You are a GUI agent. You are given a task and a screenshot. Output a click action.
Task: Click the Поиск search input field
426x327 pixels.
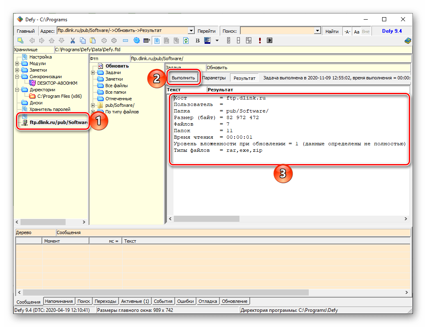pyautogui.click(x=277, y=31)
